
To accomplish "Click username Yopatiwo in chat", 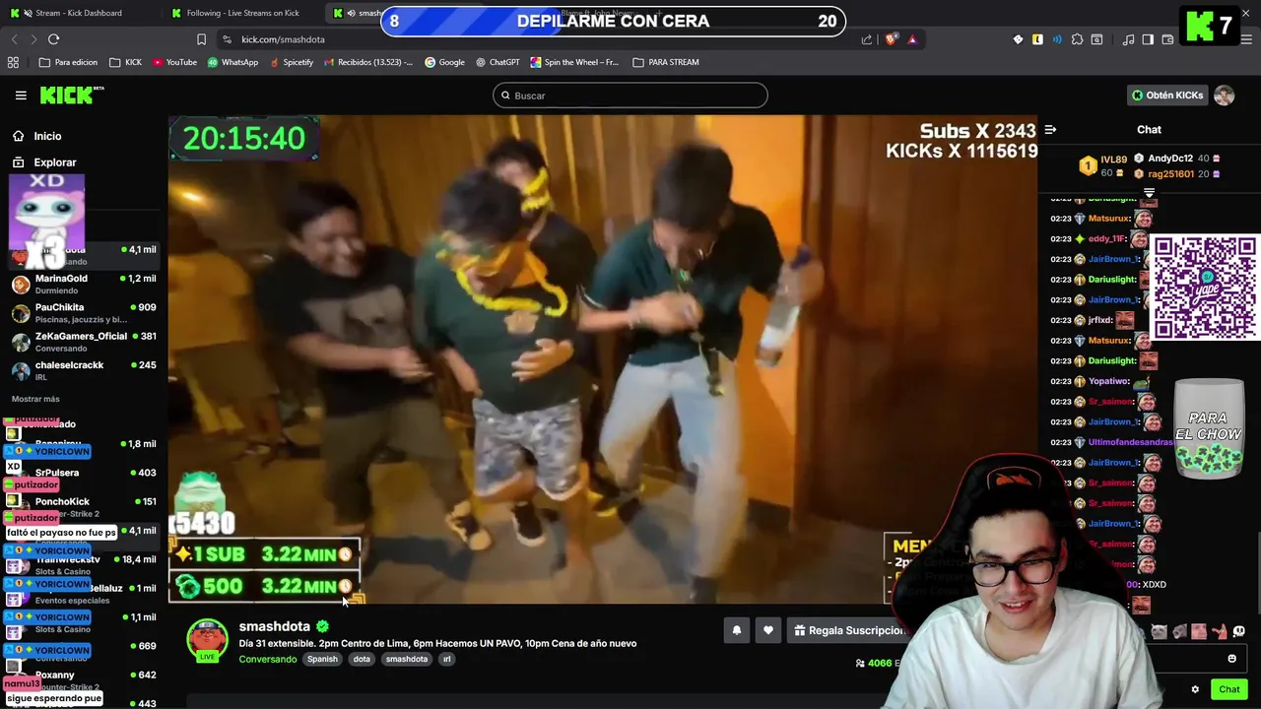I will (1108, 381).
